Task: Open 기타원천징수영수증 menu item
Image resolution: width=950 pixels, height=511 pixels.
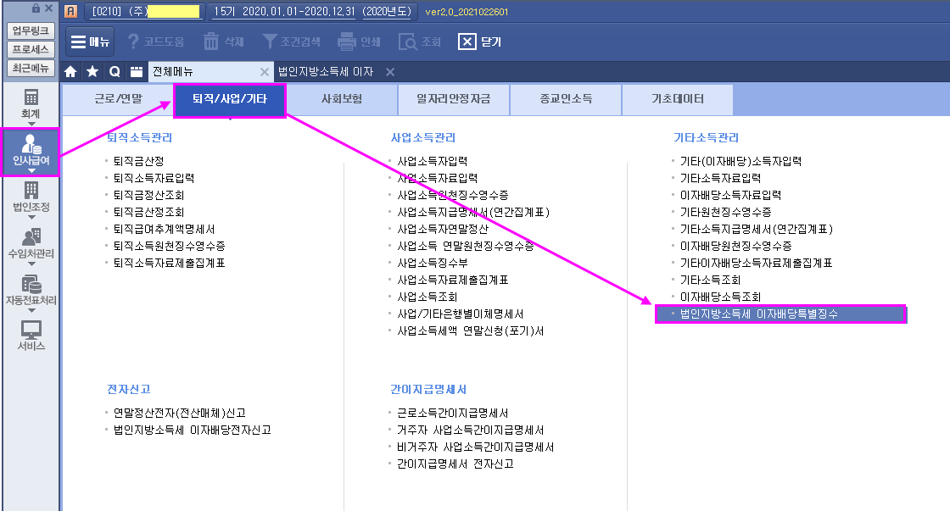Action: (x=726, y=213)
